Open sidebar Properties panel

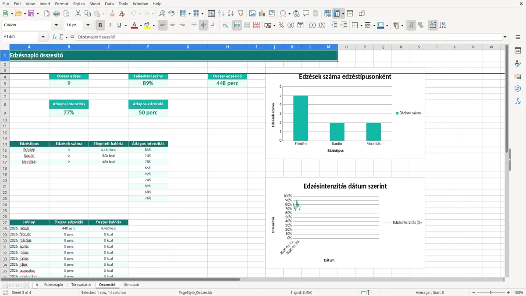coord(518,50)
